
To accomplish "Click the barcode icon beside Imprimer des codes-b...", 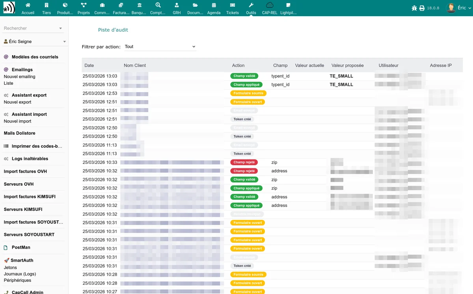I will tap(6, 146).
